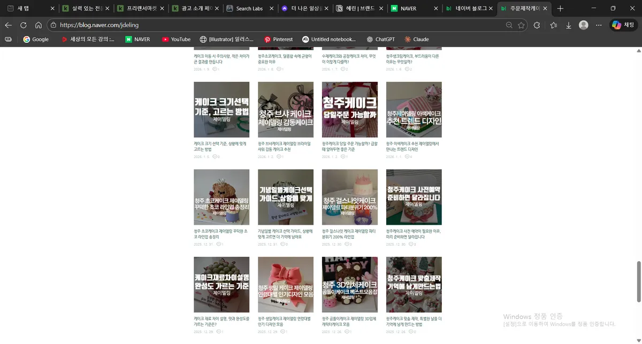642x344 pixels.
Task: Open the 청주케이크 당일주문 post thumbnail
Action: pos(349,110)
